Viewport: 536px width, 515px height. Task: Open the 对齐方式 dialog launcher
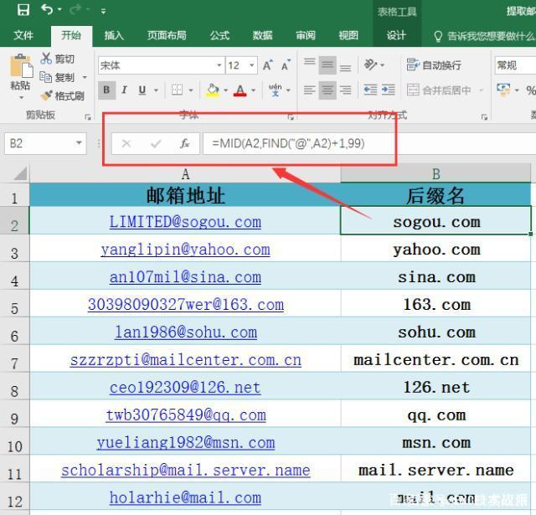(x=484, y=117)
